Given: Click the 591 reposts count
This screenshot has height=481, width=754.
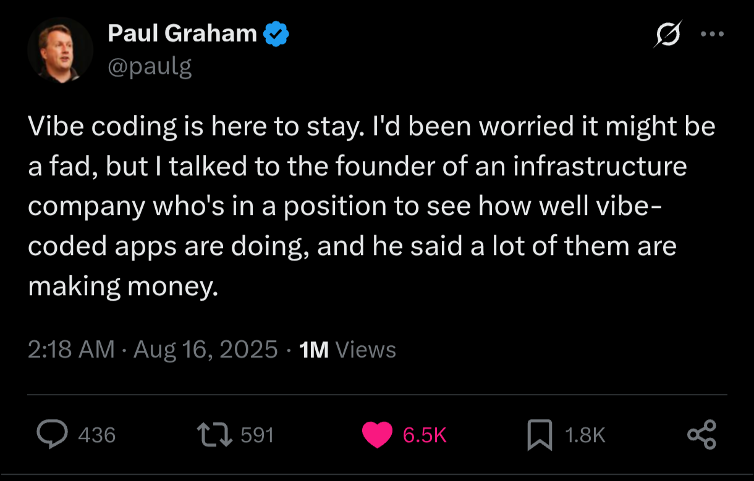Looking at the screenshot, I should 256,435.
